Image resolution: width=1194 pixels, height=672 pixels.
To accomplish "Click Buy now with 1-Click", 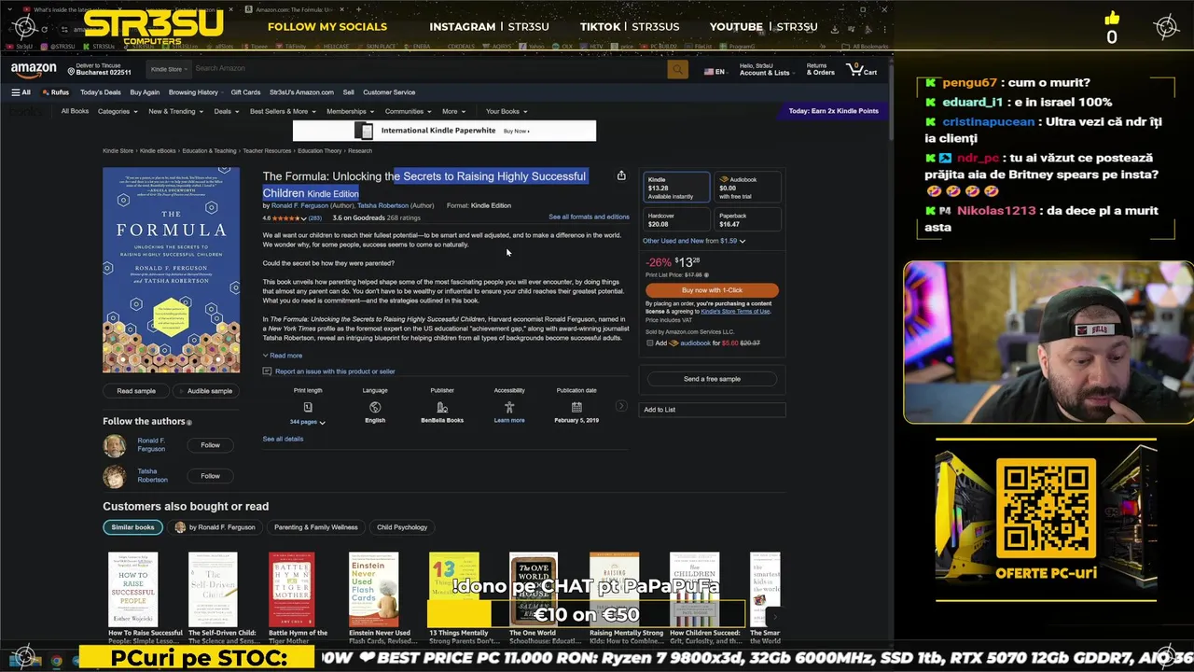I will coord(712,289).
